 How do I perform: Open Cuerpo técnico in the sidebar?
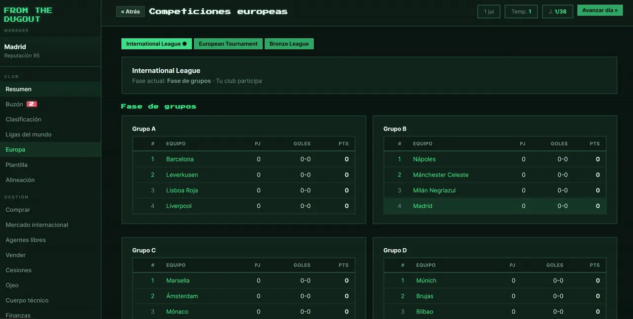[50, 300]
